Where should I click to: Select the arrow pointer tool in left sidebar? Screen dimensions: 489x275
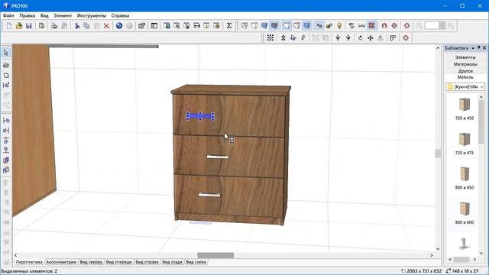pos(6,53)
